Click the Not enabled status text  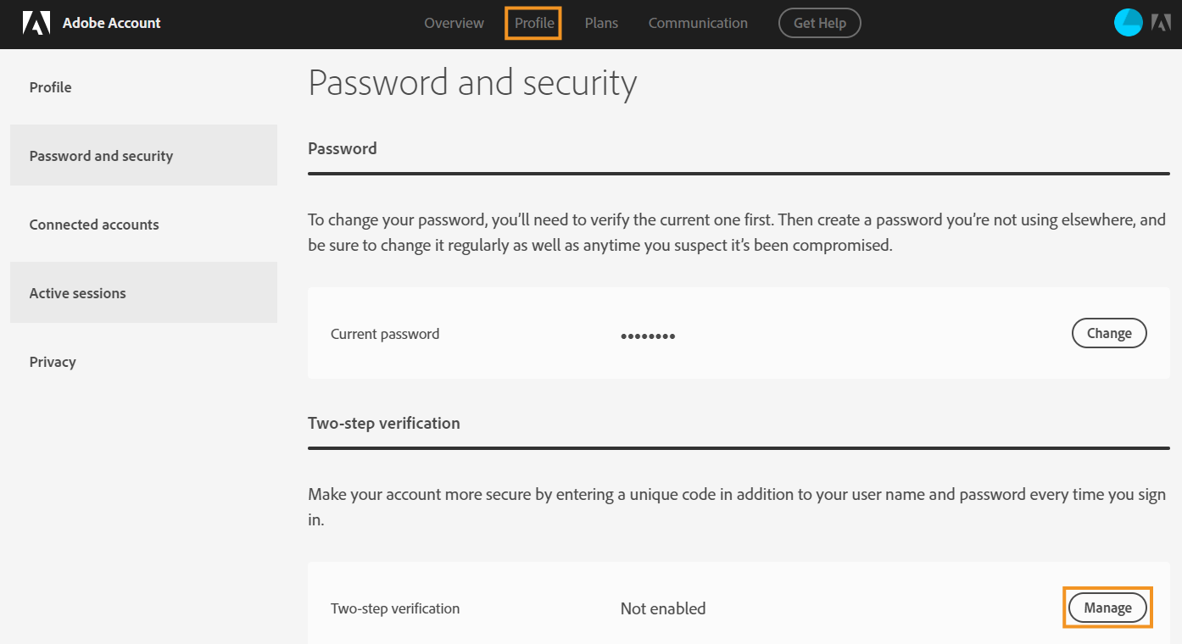tap(663, 608)
